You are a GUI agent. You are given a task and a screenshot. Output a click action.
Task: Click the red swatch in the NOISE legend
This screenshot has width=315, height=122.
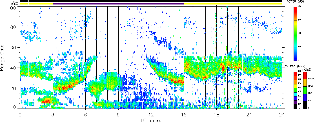[305, 75]
